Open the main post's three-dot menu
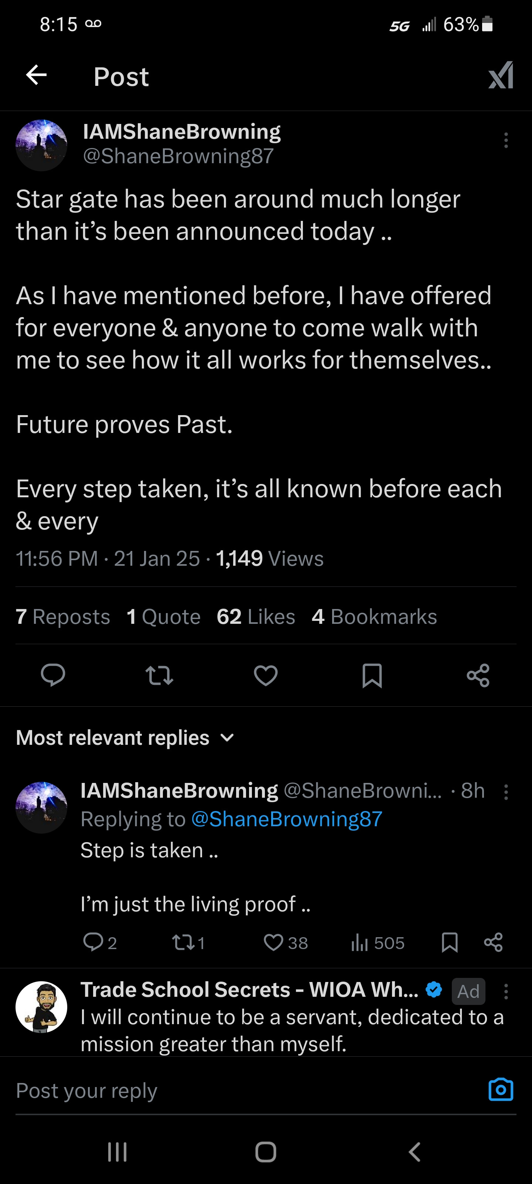Viewport: 532px width, 1184px height. click(506, 140)
